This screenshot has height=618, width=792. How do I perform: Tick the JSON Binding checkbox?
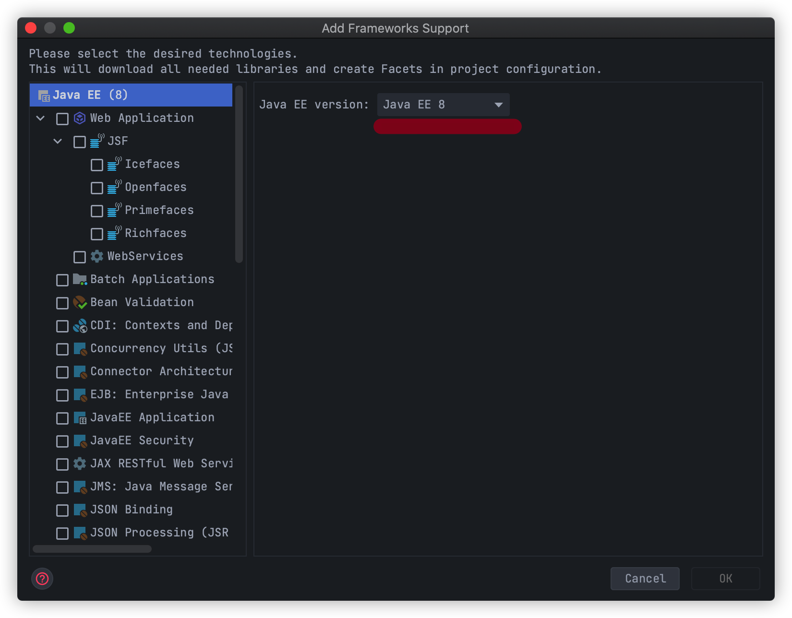point(62,510)
